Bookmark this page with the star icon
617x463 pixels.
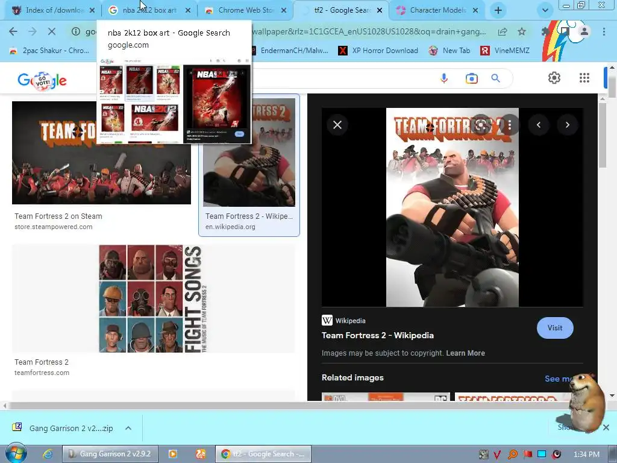522,31
